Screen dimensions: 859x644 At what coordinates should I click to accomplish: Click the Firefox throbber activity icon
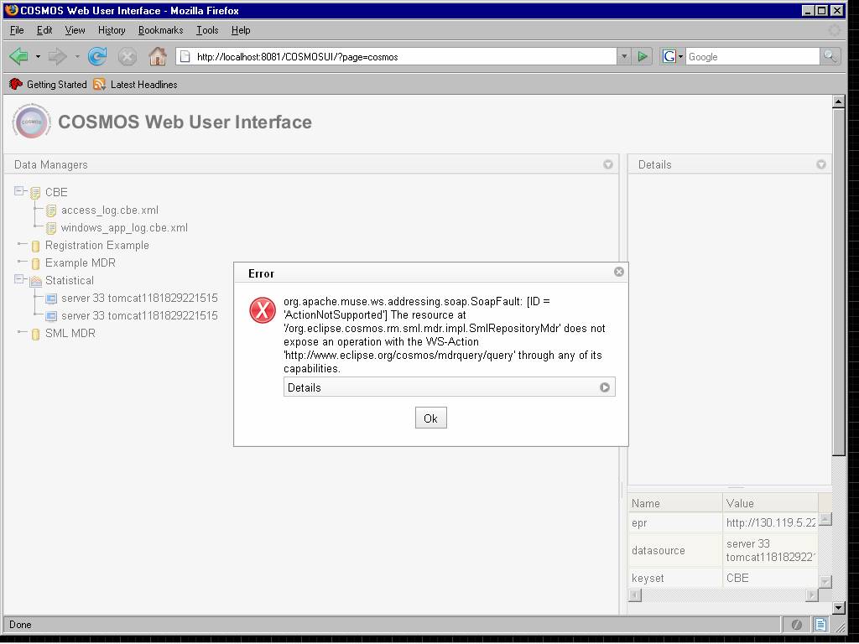835,30
